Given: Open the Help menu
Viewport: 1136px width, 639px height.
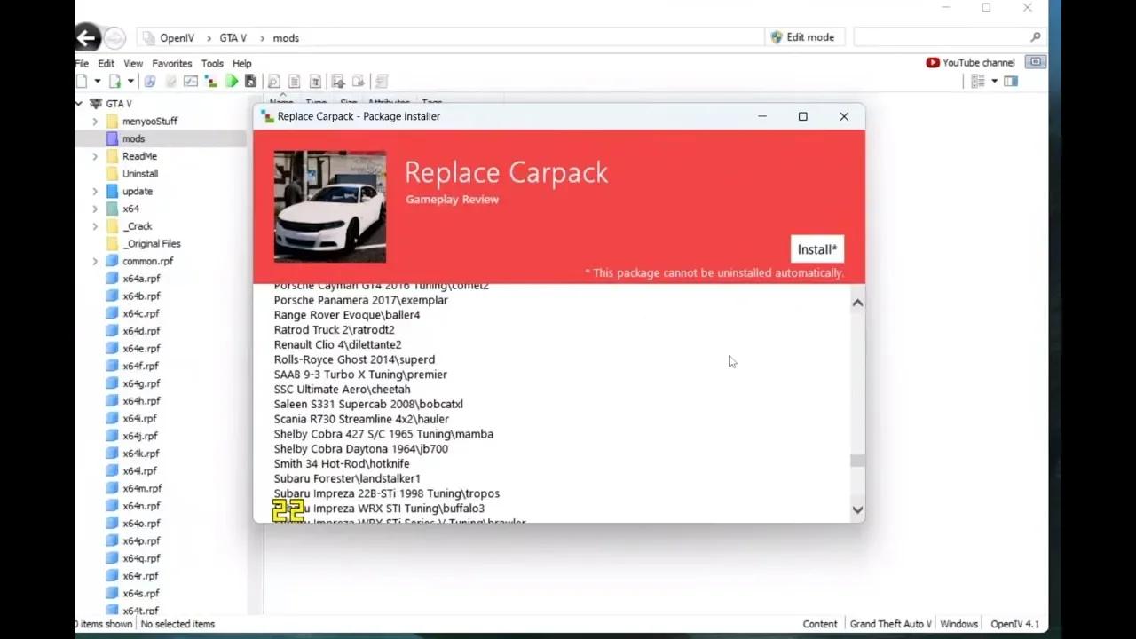Looking at the screenshot, I should (242, 63).
